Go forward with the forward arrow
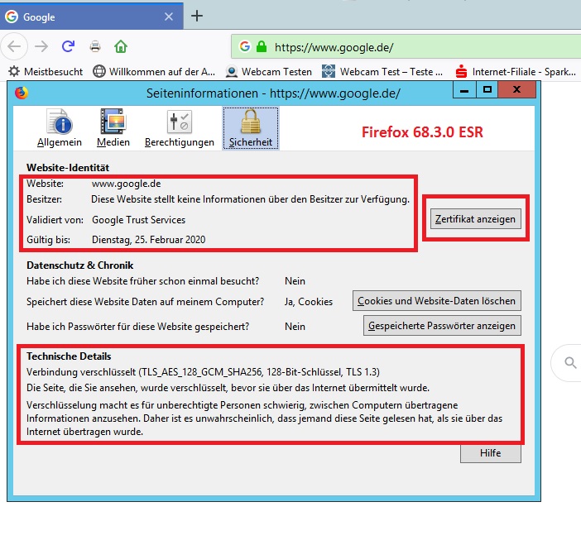The width and height of the screenshot is (581, 545). [41, 46]
